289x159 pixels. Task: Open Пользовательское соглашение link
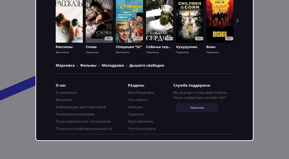click(83, 121)
